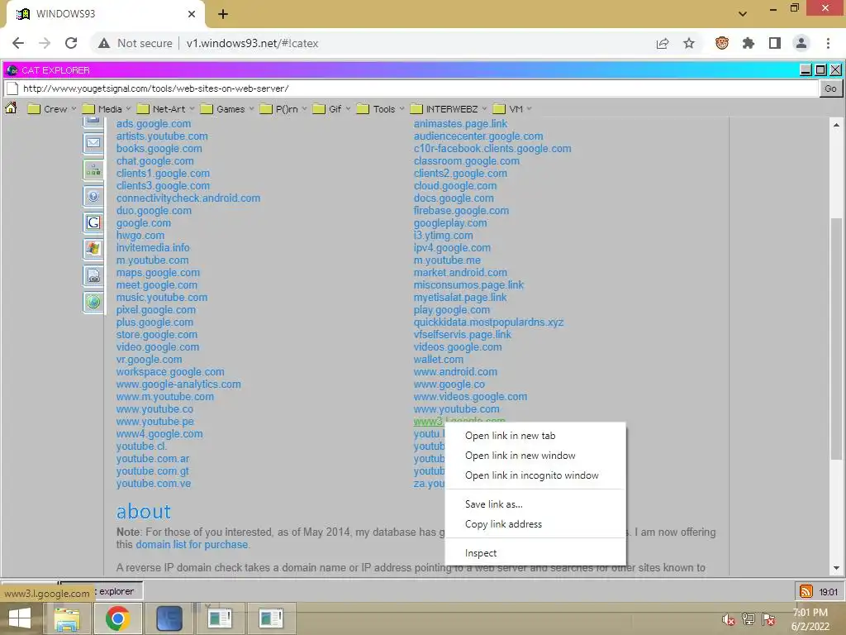Open File Explorer from the taskbar
Image resolution: width=846 pixels, height=635 pixels.
(67, 618)
